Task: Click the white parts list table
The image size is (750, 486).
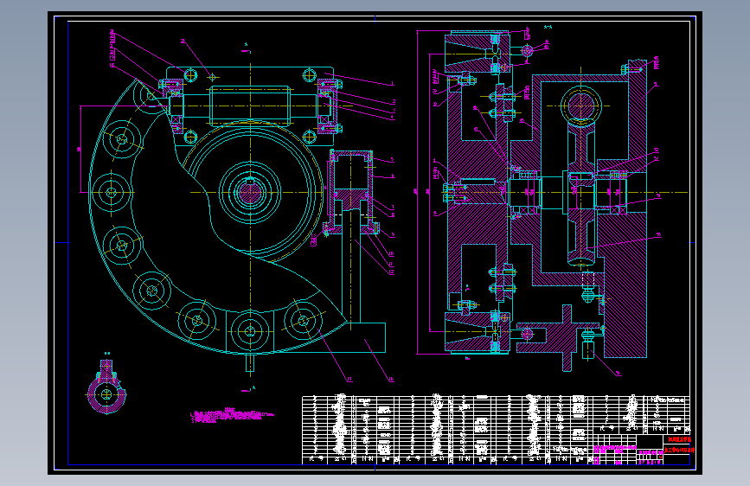Action: [495, 429]
